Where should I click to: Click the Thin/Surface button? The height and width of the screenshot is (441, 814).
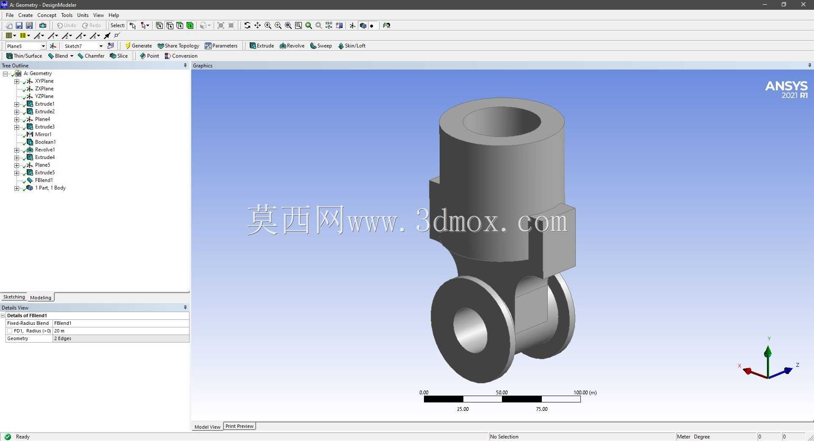pos(24,56)
